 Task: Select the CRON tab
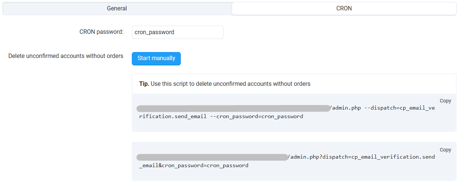point(344,8)
